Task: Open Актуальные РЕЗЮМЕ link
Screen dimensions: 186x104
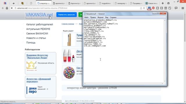Action: click(38, 29)
